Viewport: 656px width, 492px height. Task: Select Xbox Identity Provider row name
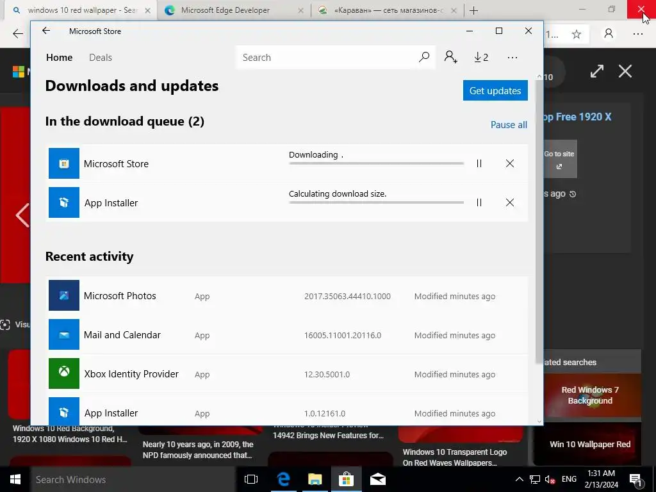(x=131, y=373)
